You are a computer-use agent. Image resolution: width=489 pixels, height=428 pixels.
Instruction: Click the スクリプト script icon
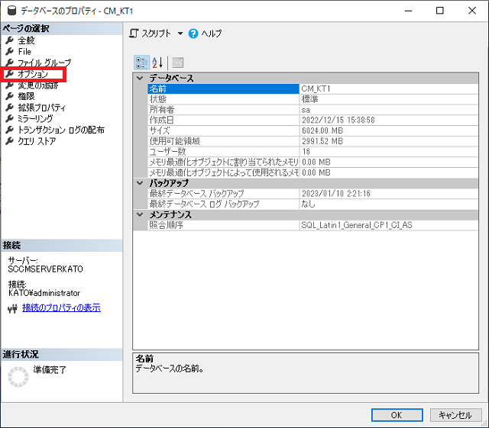tap(134, 34)
